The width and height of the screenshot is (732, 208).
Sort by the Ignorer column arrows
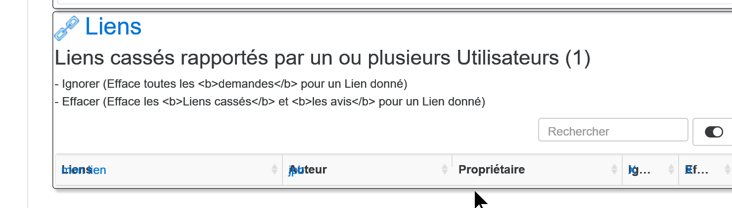(x=671, y=170)
